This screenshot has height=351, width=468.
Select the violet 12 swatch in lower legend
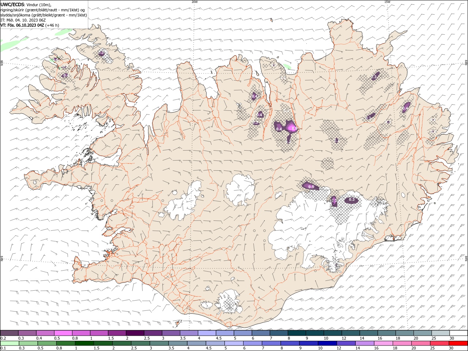click(x=346, y=343)
